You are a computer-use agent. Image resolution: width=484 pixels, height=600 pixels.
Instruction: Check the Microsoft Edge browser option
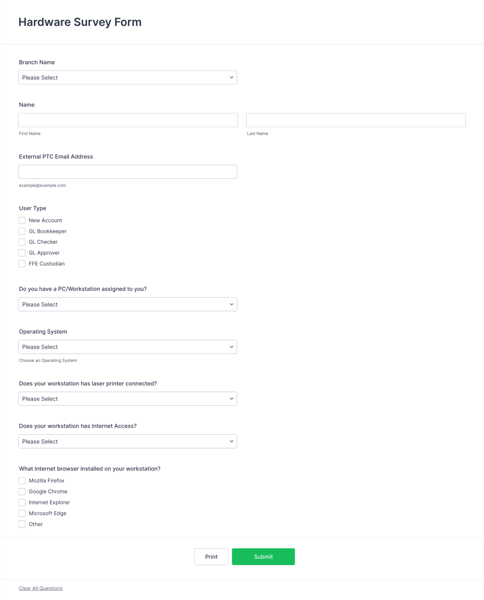(x=22, y=513)
